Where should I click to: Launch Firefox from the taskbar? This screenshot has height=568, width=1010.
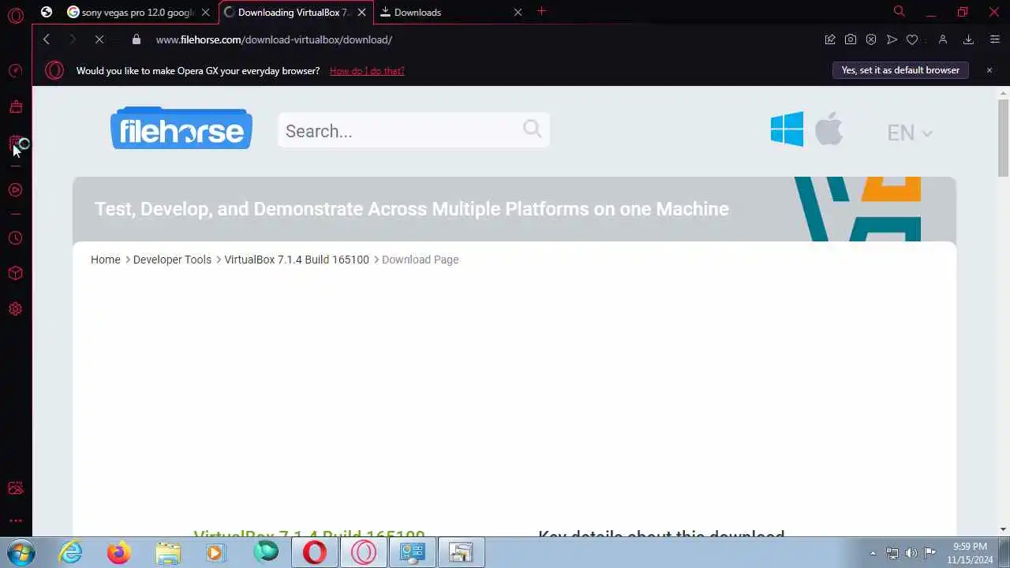pos(119,552)
